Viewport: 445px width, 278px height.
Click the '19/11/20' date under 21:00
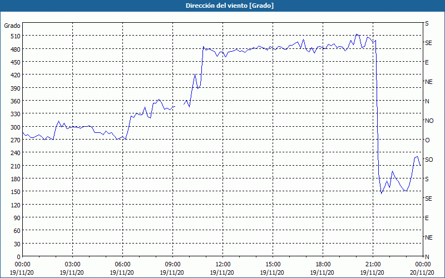[x=372, y=272]
